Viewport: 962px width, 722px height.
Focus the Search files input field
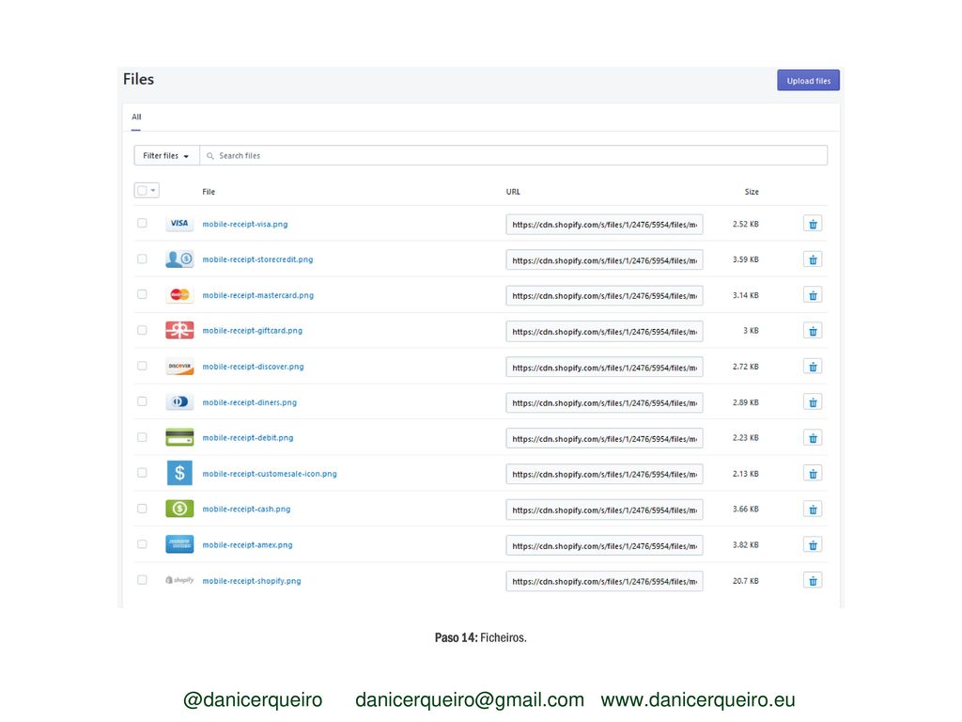514,156
